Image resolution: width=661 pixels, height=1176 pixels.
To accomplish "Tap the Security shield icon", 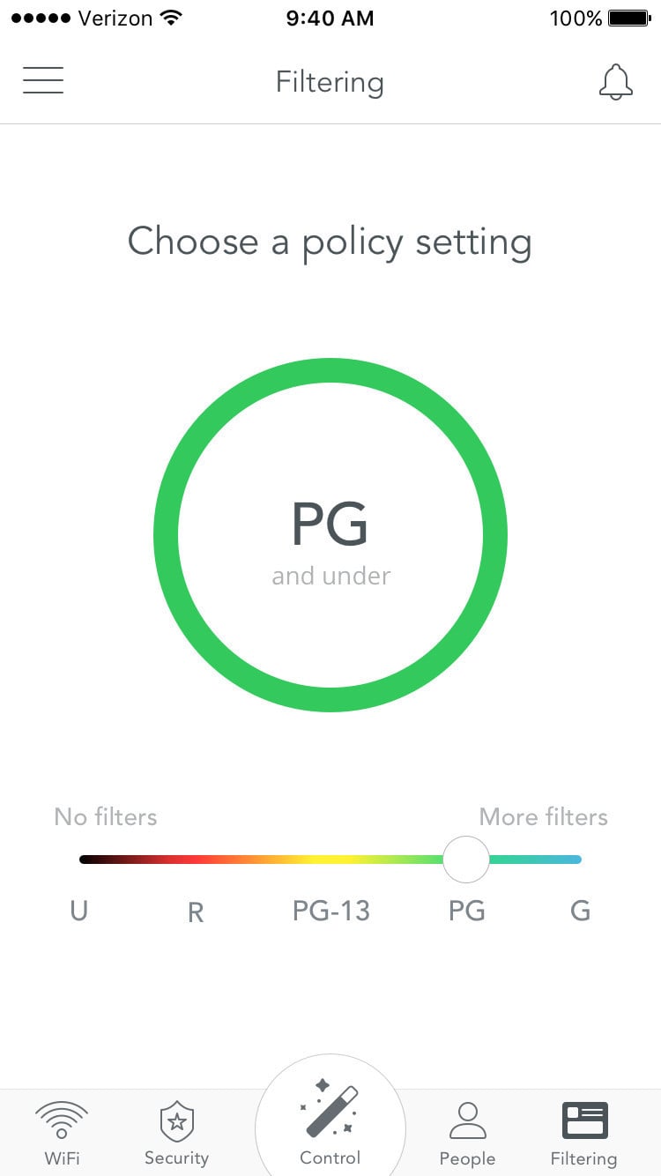I will [x=176, y=1121].
